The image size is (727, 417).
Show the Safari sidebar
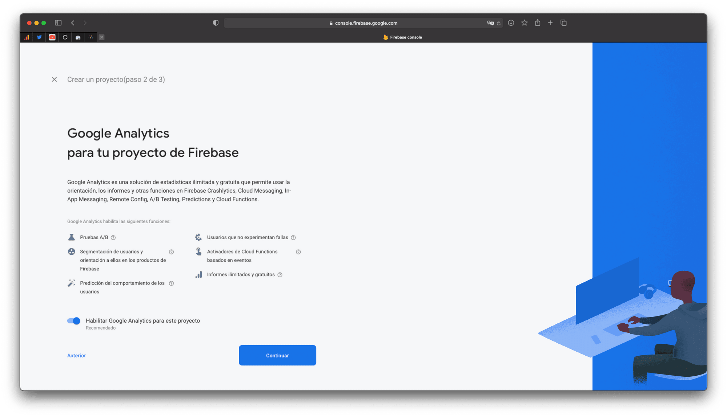click(58, 23)
